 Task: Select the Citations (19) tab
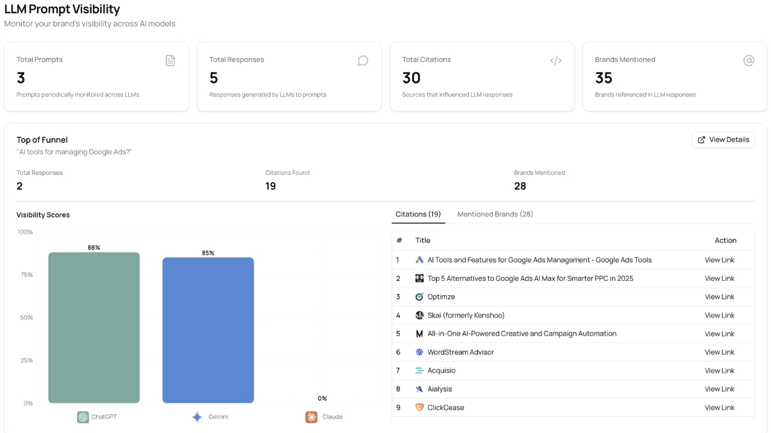418,214
